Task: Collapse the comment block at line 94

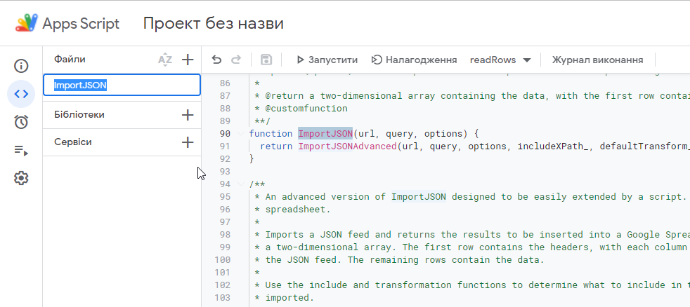Action: pos(242,184)
